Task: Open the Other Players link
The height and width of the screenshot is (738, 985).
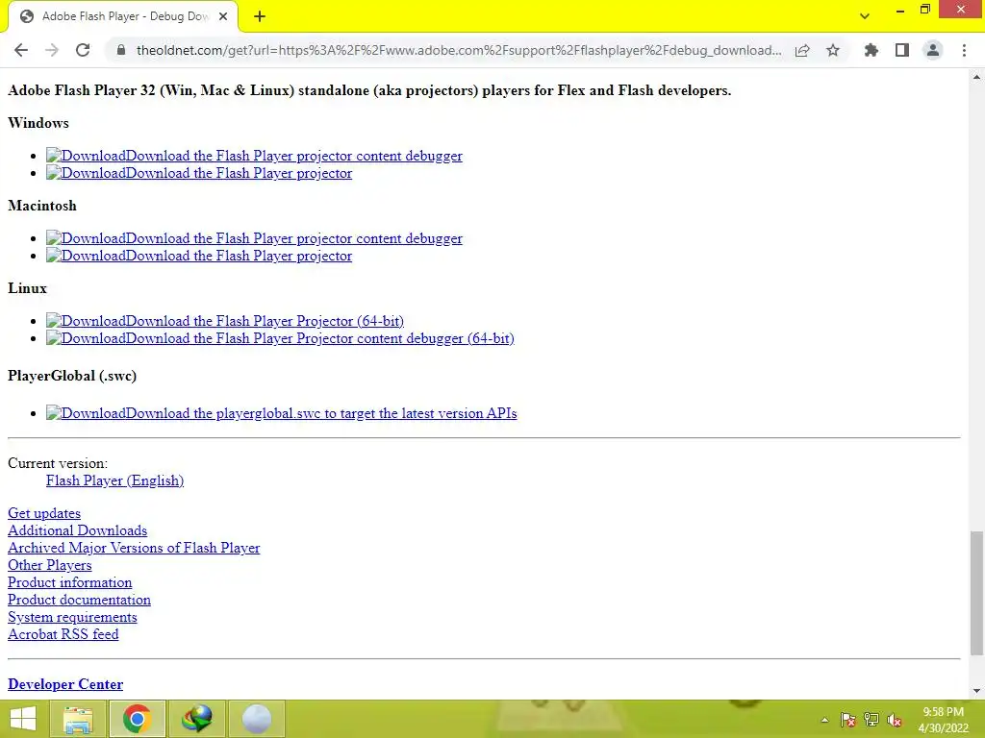Action: (50, 565)
